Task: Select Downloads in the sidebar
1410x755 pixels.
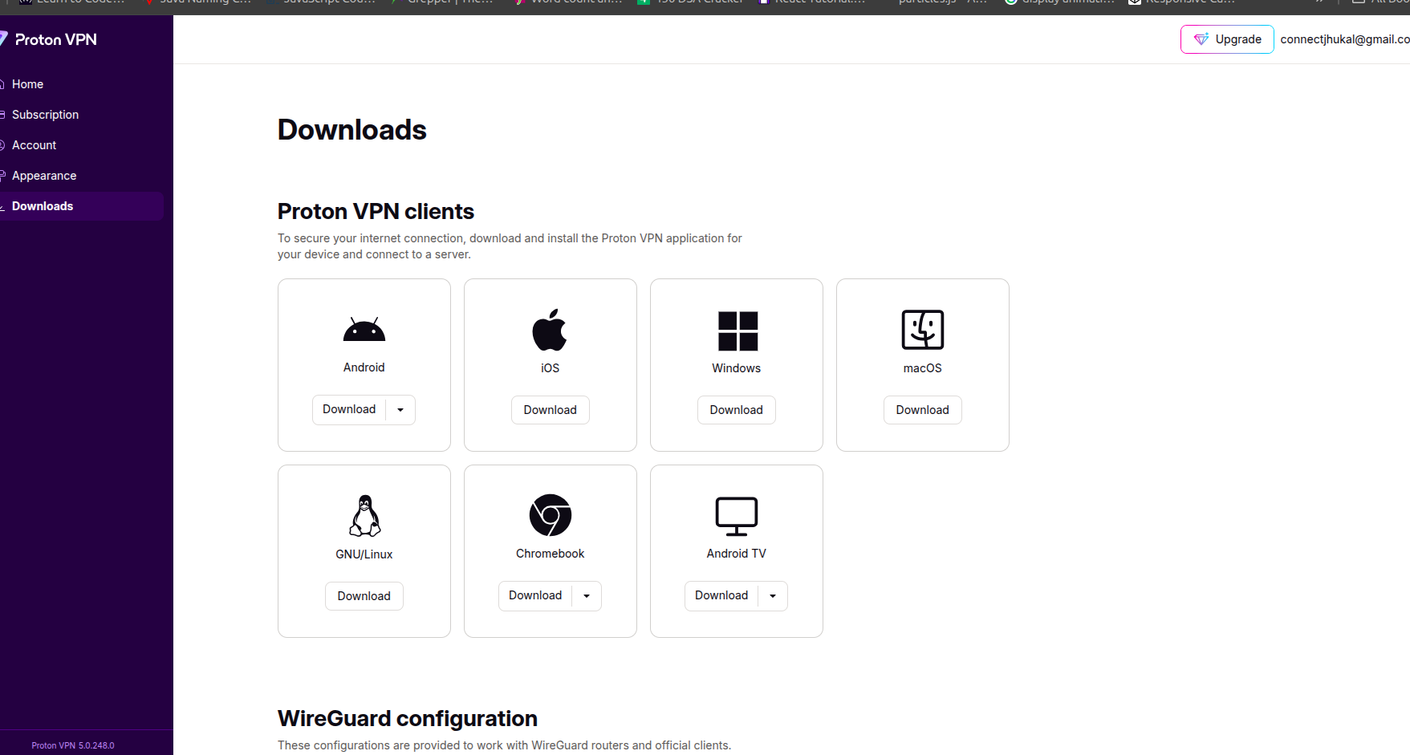Action: 80,206
